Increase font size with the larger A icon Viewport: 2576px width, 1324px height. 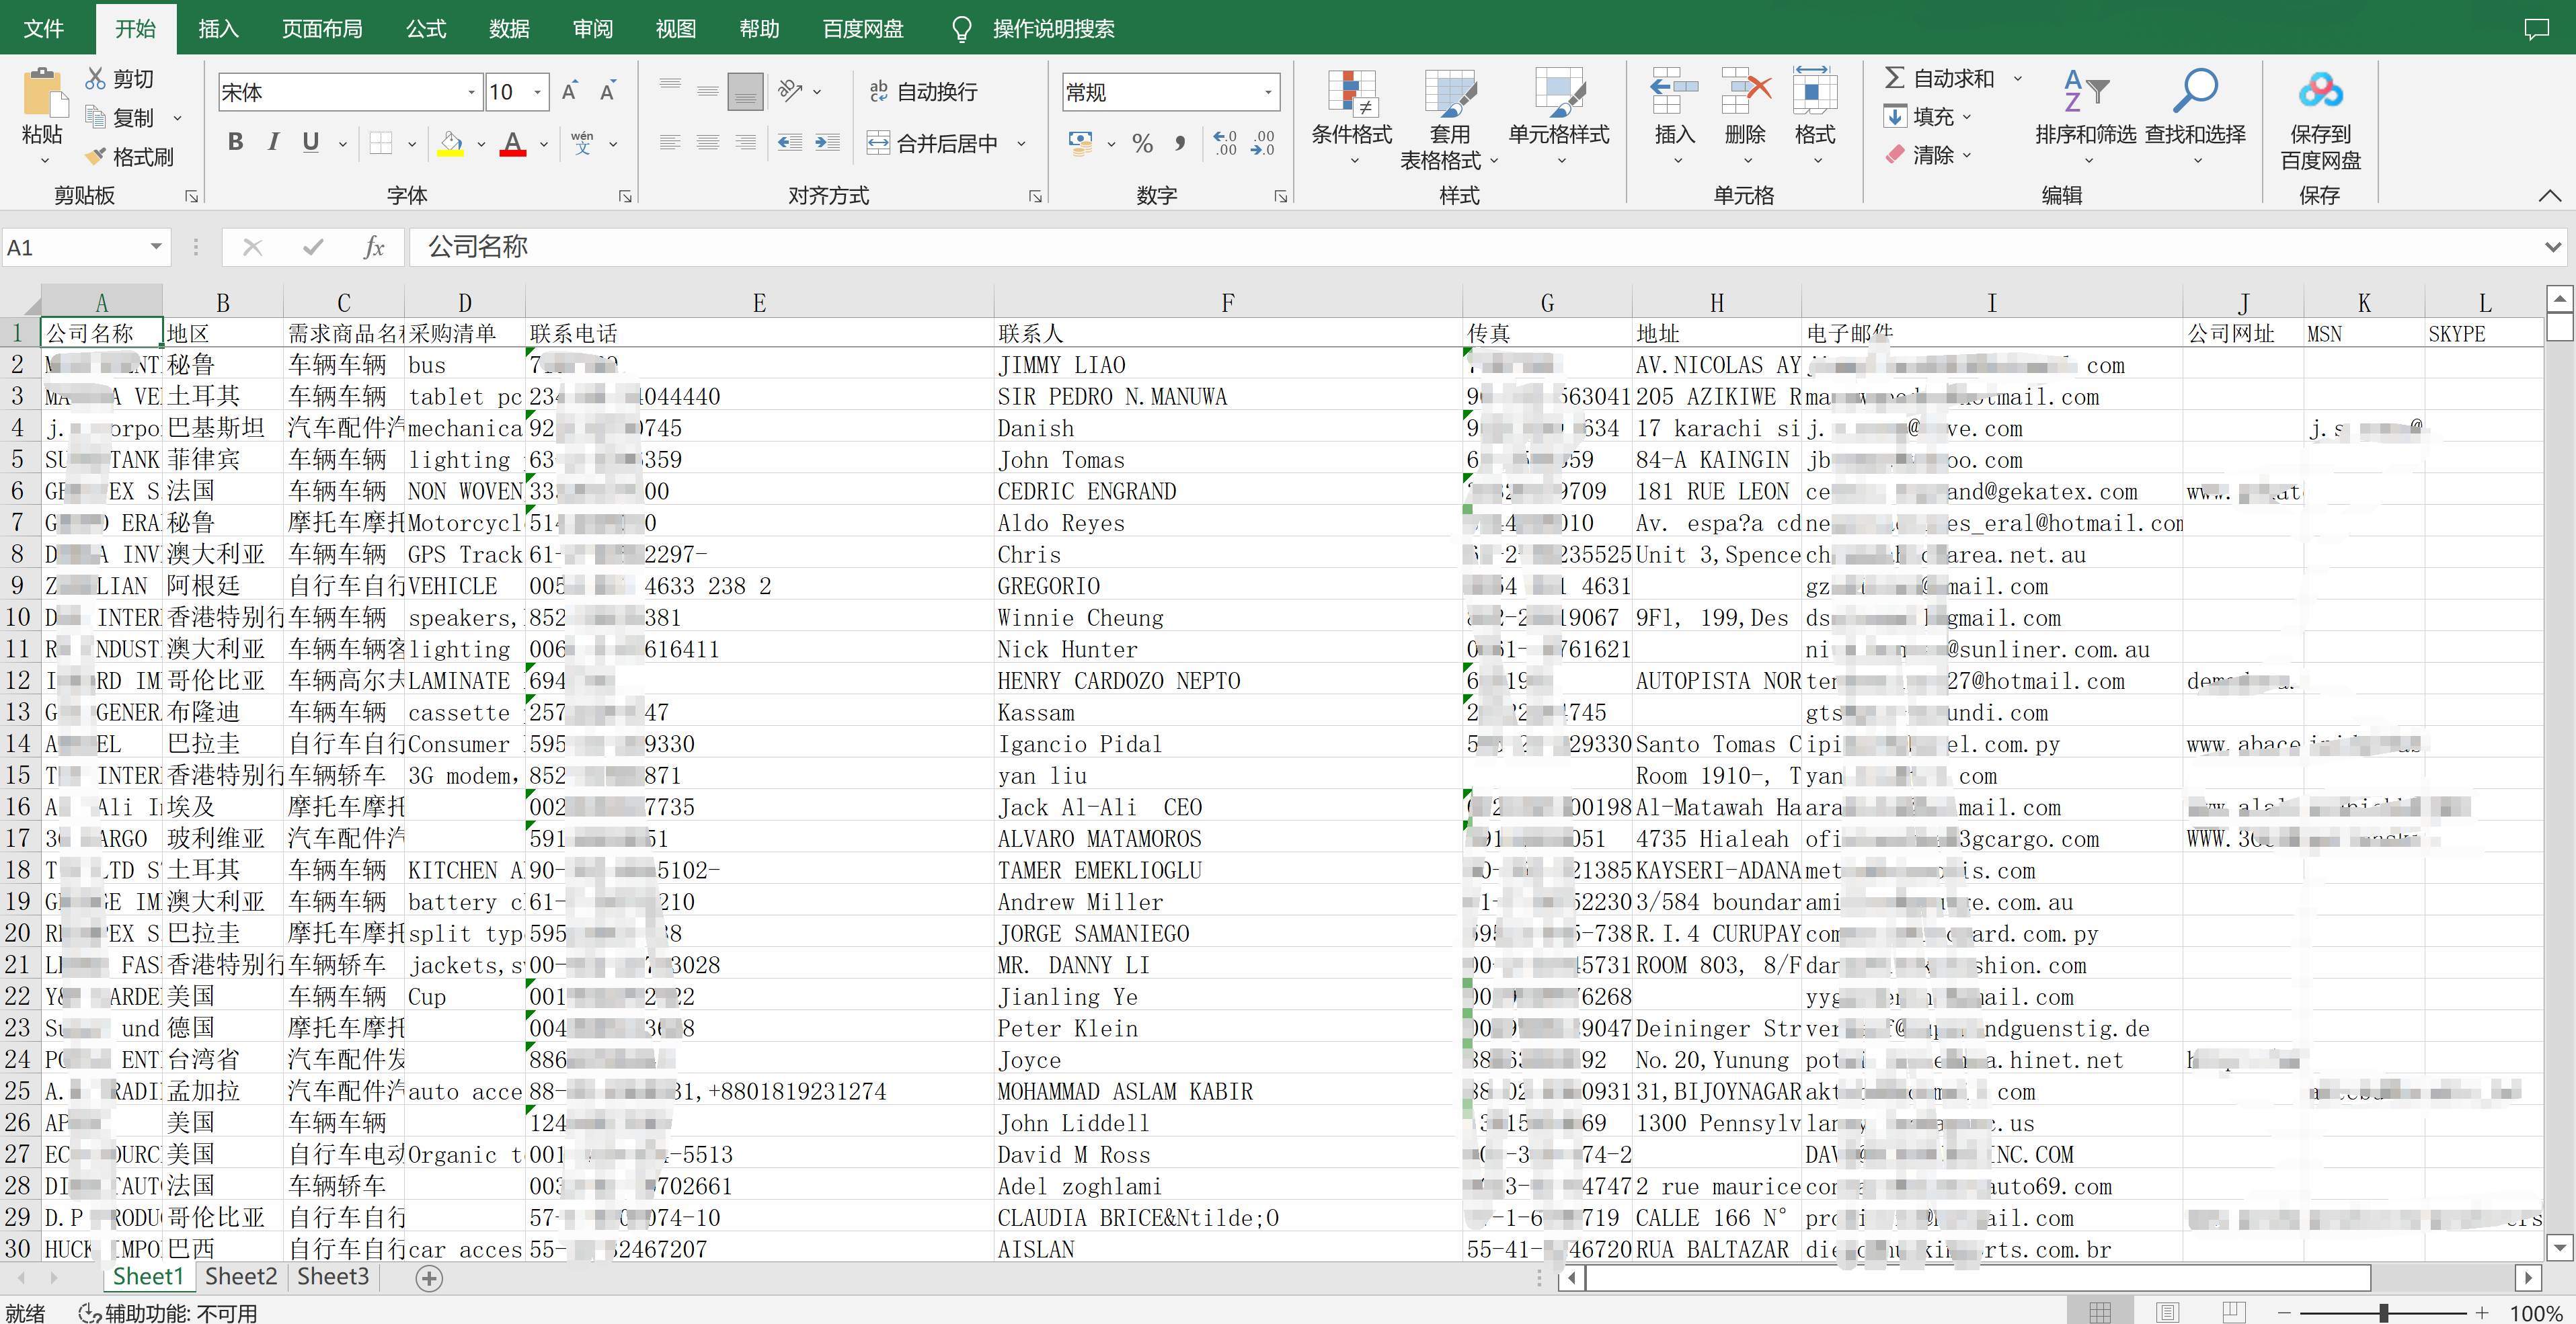570,92
